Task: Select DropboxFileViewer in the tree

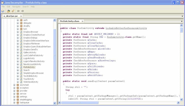Action: [x=32, y=44]
